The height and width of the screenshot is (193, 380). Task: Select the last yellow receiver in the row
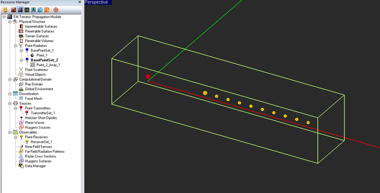[308, 123]
